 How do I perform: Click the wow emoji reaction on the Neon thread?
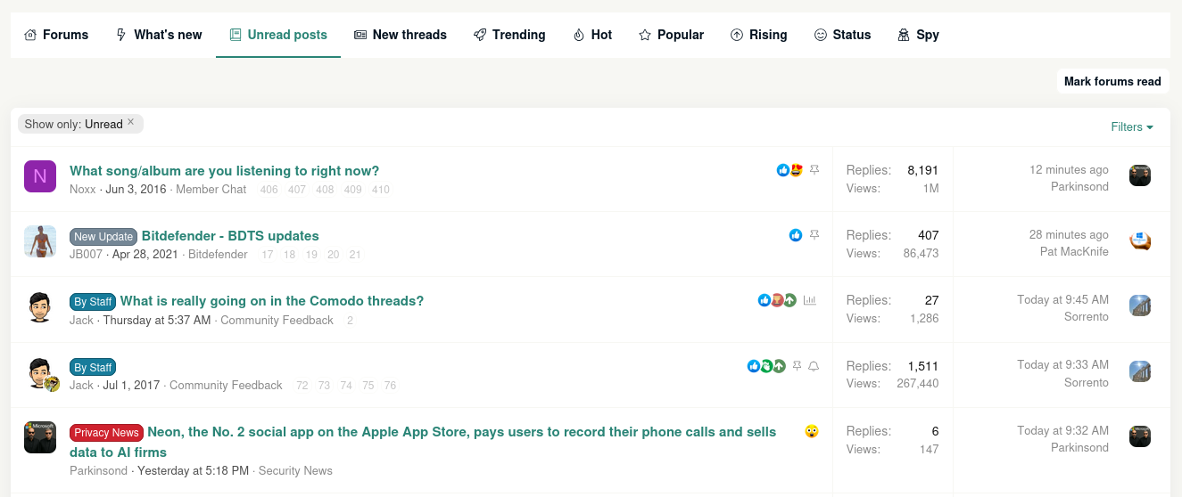click(812, 432)
